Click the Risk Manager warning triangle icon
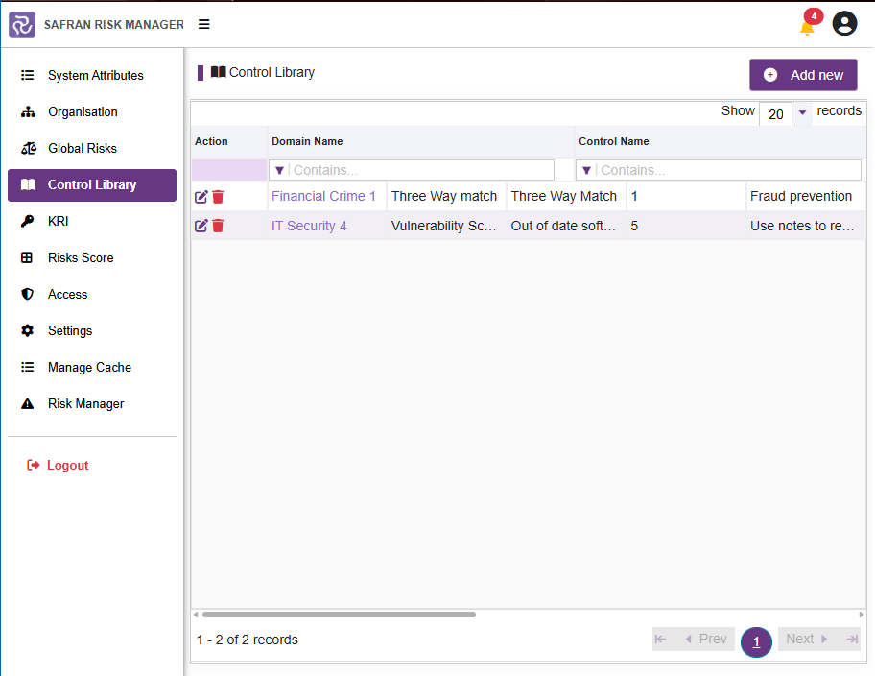Screen dimensions: 875x676 coord(27,403)
